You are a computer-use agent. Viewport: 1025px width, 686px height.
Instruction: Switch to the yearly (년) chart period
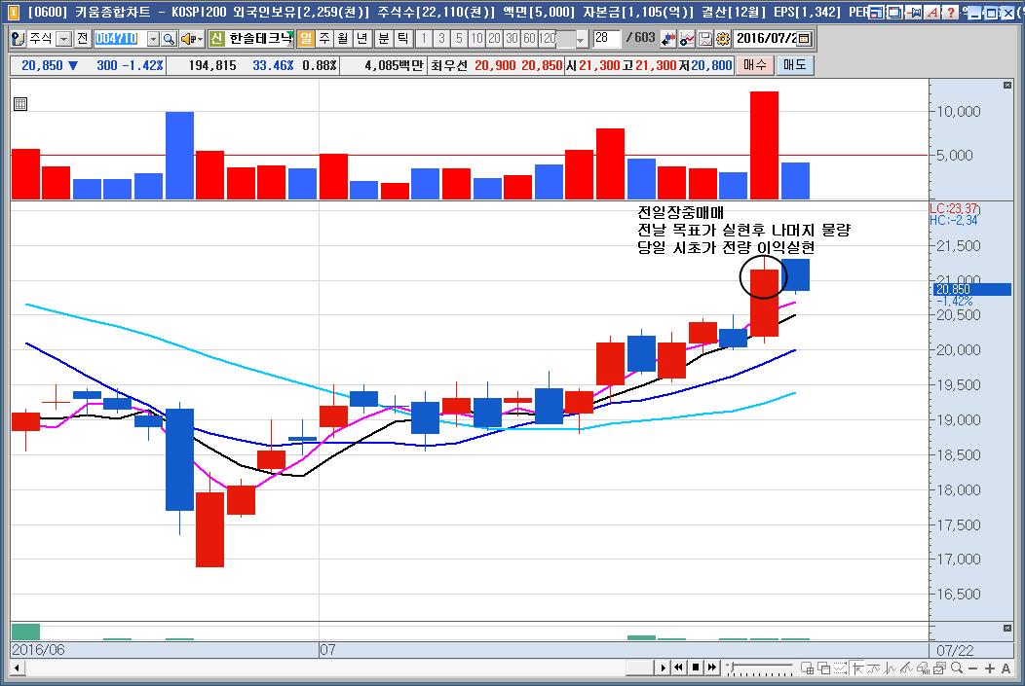tap(362, 39)
